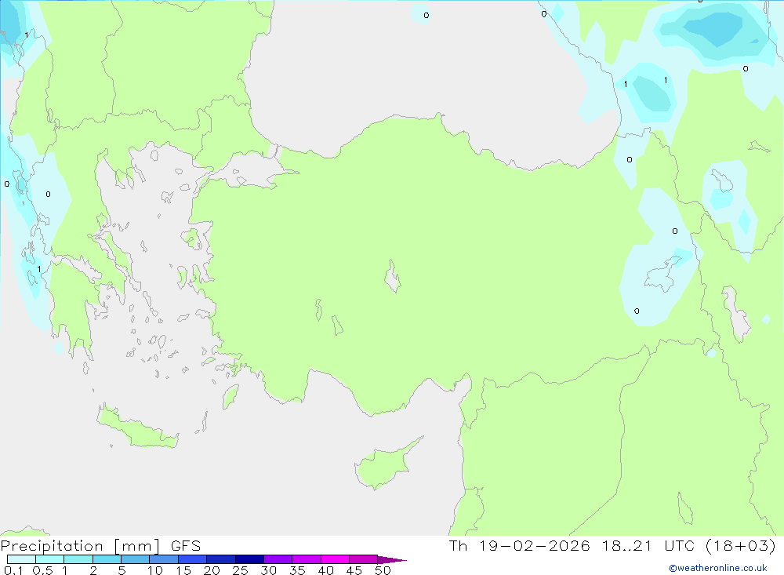784x575 pixels.
Task: Click the "GFS" model label
Action: (186, 546)
